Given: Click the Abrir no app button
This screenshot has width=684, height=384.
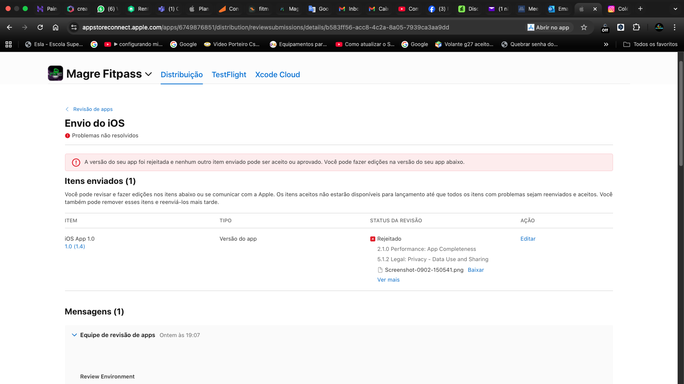Looking at the screenshot, I should (x=548, y=27).
